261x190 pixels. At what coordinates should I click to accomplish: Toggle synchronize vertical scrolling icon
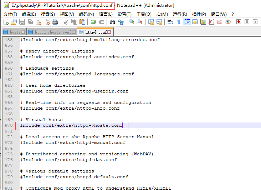pos(151,22)
